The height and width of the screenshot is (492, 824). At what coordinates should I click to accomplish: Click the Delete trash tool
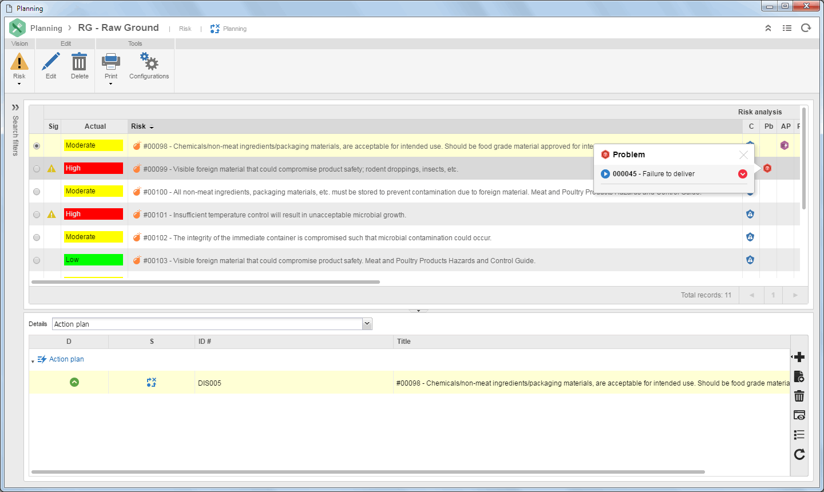[80, 66]
